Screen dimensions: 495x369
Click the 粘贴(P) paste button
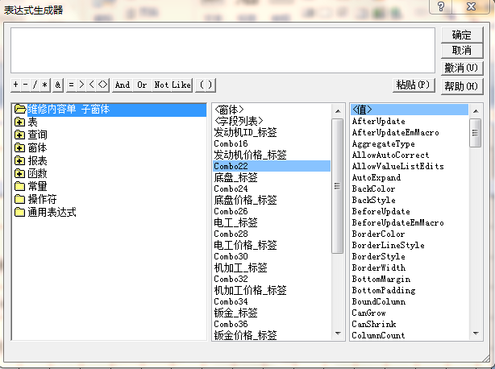pos(414,85)
